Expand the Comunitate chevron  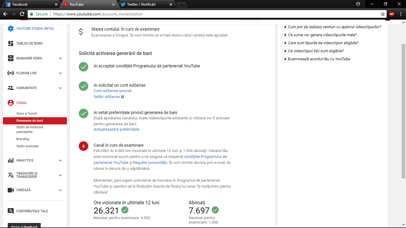(60, 88)
